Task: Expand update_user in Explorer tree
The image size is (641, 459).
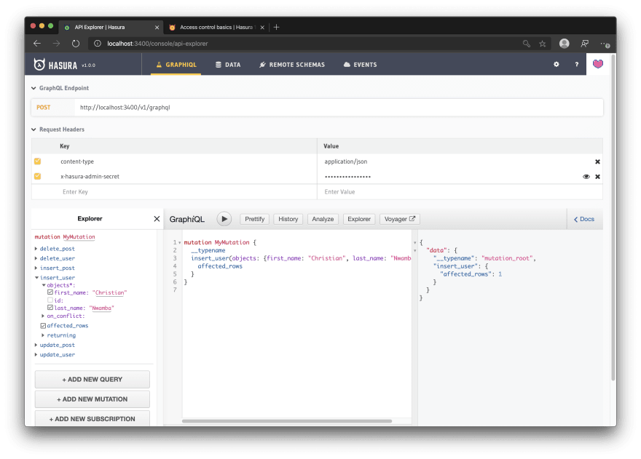Action: [36, 354]
